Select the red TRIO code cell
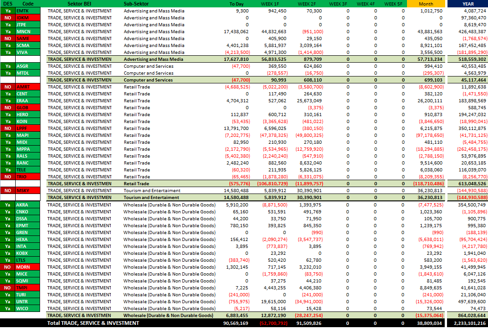The height and width of the screenshot is (329, 488). [28, 176]
